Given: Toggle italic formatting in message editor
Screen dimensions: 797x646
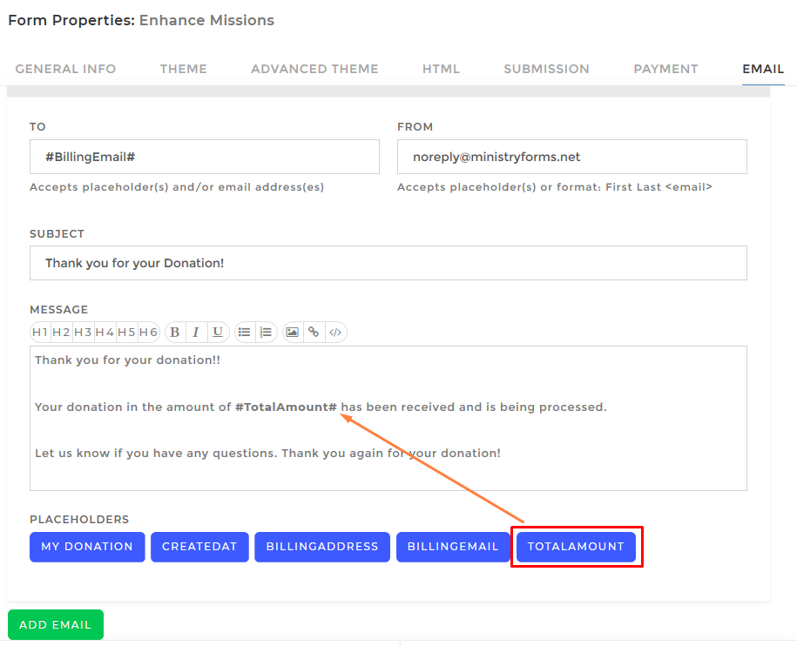Looking at the screenshot, I should point(196,332).
